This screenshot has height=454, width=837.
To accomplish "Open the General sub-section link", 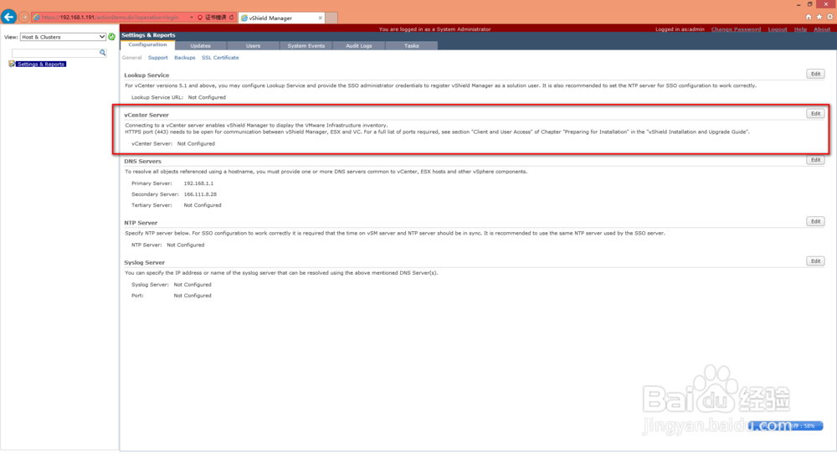I will [132, 58].
